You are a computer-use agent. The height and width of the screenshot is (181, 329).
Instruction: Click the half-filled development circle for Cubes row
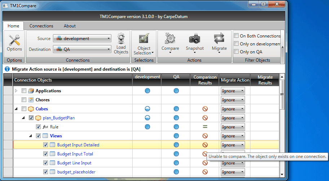147,109
